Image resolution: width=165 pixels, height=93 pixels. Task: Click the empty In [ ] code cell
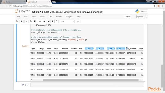click(x=87, y=85)
